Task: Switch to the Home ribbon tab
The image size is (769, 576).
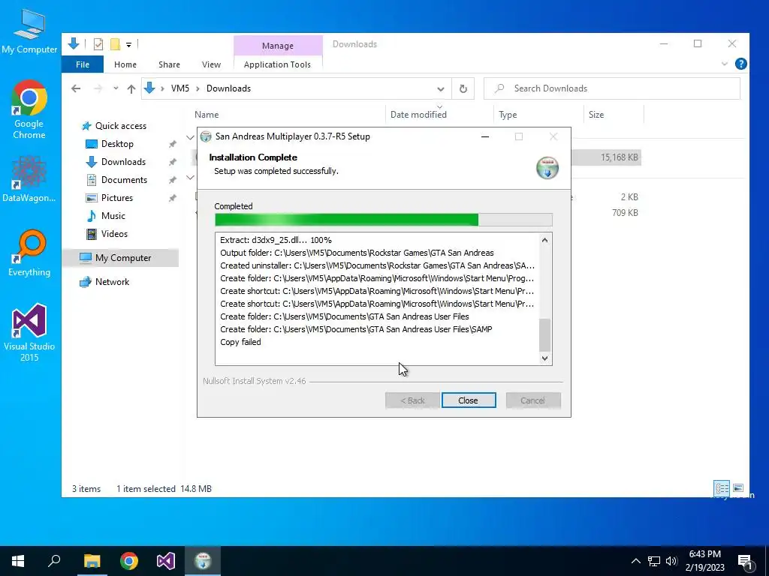Action: click(x=125, y=64)
